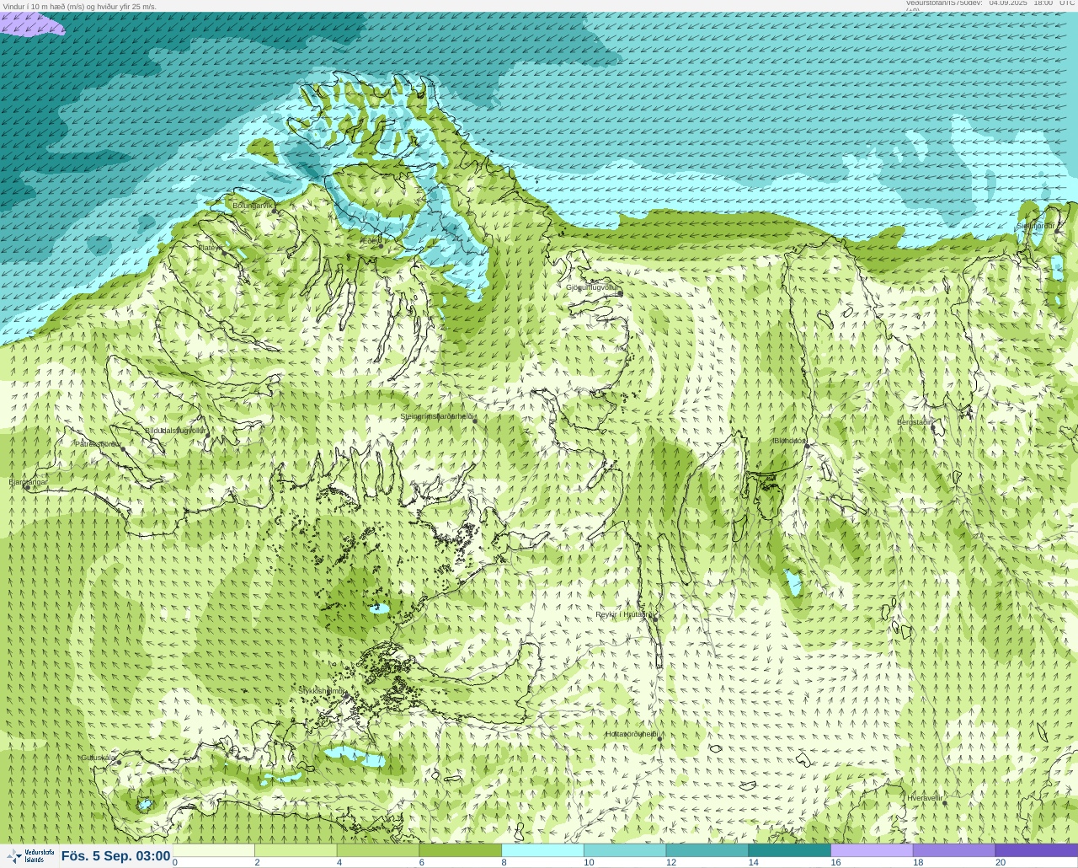
Task: Click the Hveravellir station label
Action: (x=926, y=797)
